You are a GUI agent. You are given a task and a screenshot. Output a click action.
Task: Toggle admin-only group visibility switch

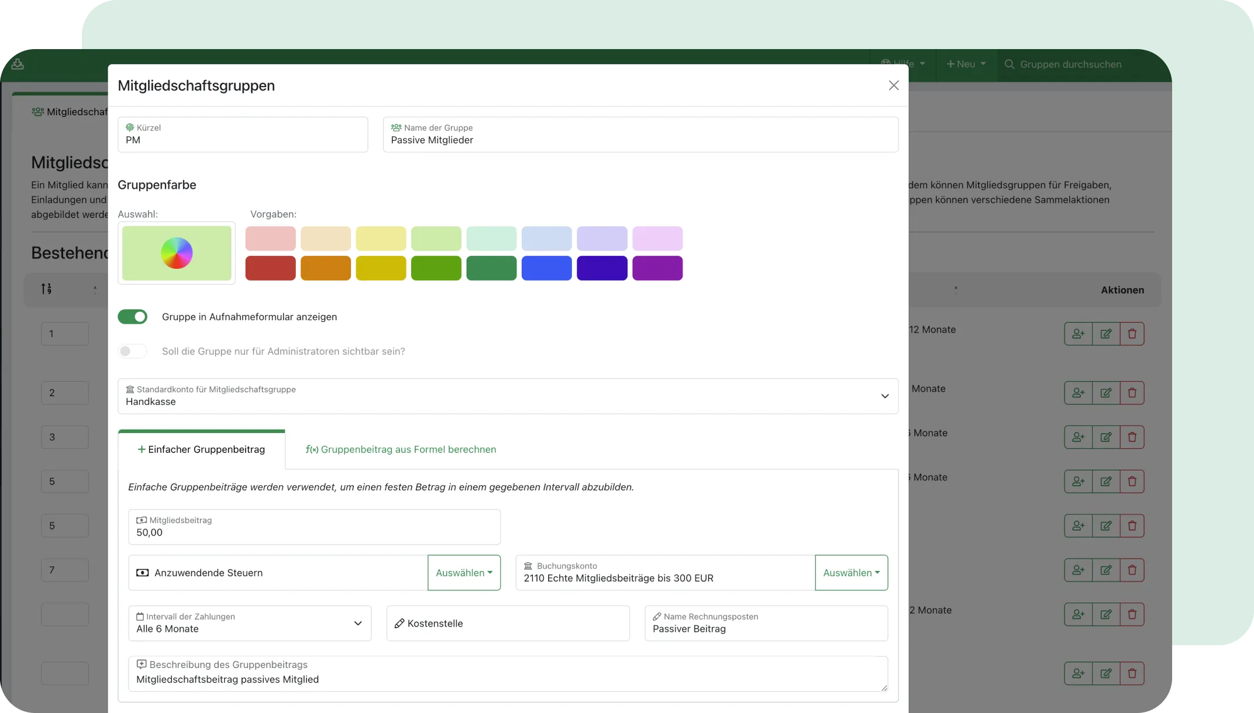[x=133, y=351]
